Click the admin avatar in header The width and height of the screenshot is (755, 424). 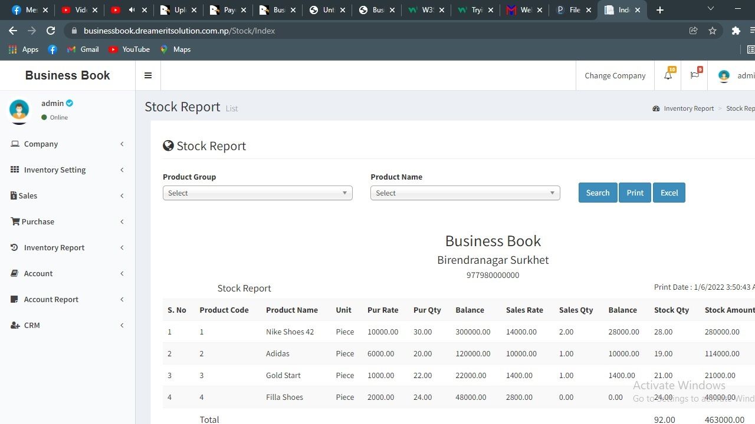coord(724,75)
